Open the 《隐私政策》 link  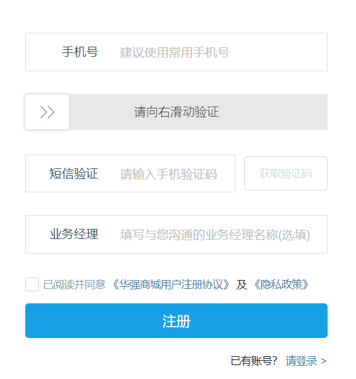[282, 284]
